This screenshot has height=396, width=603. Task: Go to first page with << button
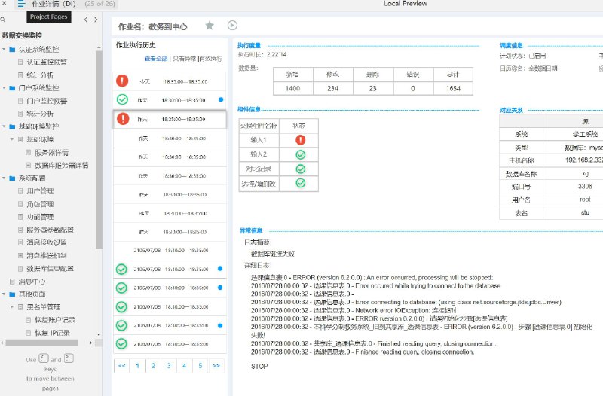tap(122, 366)
